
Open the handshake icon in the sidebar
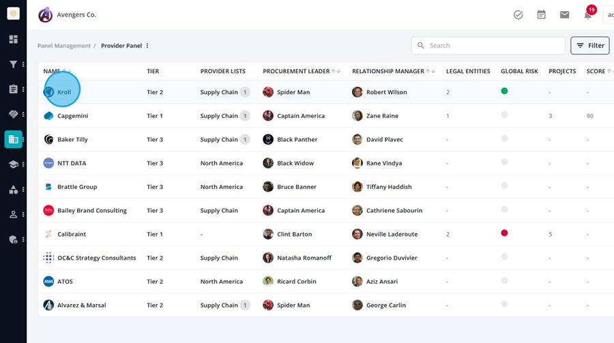(14, 114)
